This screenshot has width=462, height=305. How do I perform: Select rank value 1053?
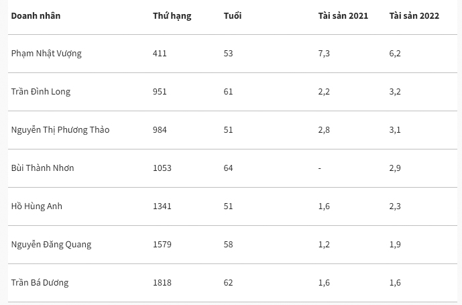coord(162,168)
